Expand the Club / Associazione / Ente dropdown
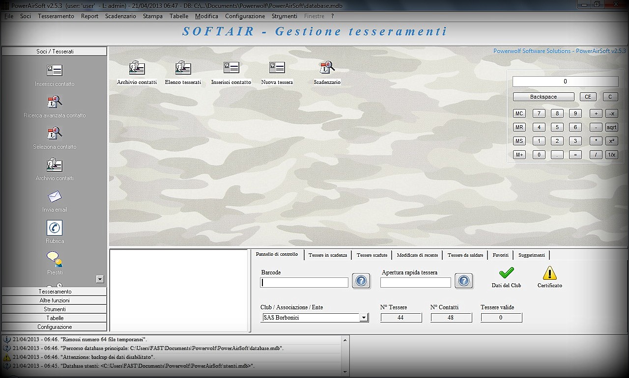629x378 pixels. point(364,318)
